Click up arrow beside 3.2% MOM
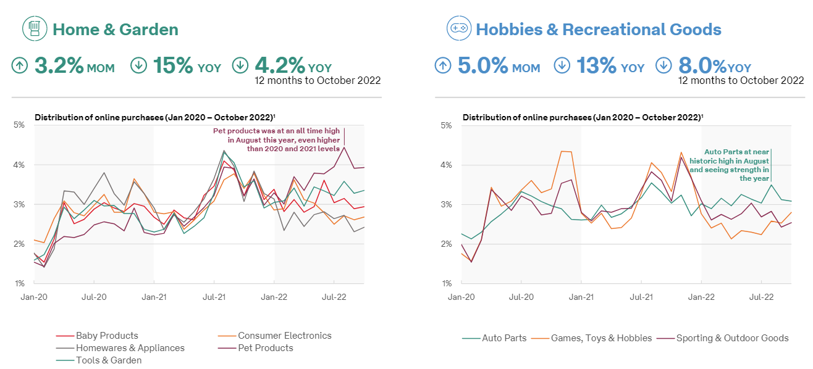The width and height of the screenshot is (813, 369). pos(20,65)
